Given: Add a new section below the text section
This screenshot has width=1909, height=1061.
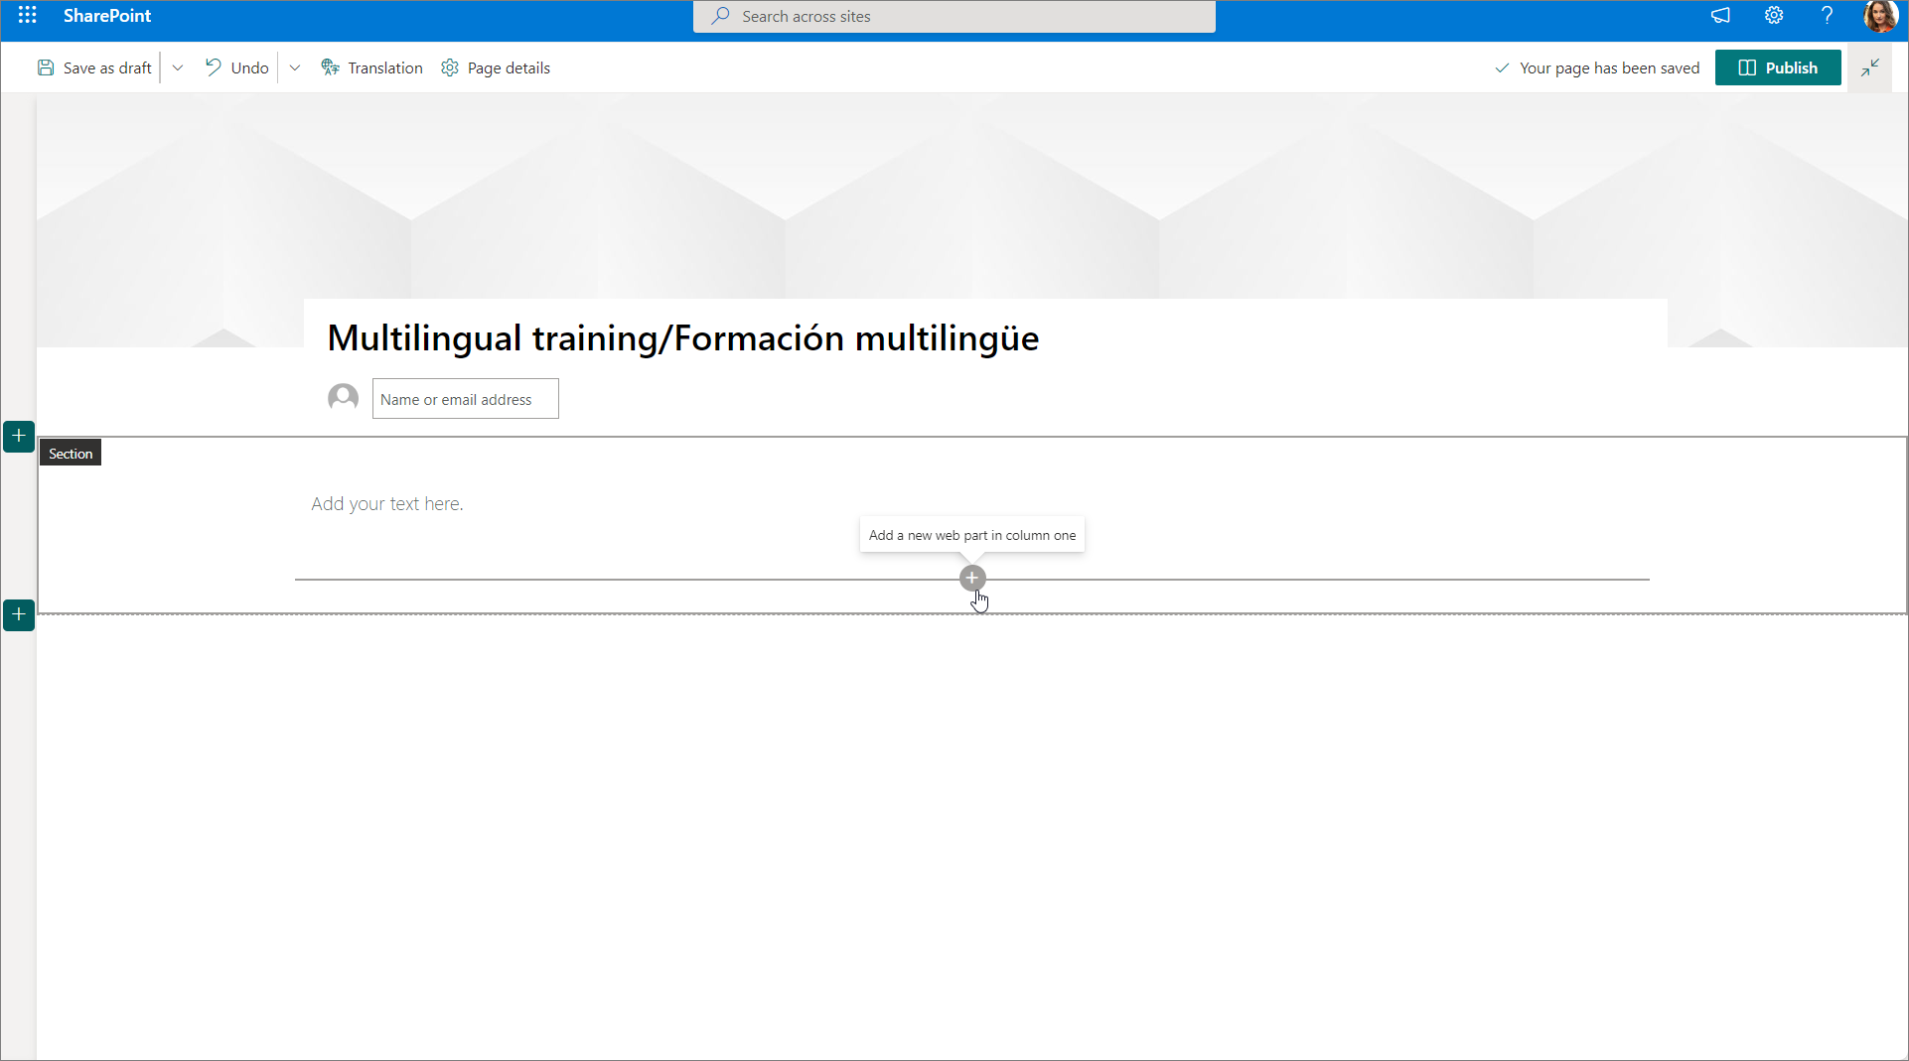Looking at the screenshot, I should pyautogui.click(x=19, y=615).
